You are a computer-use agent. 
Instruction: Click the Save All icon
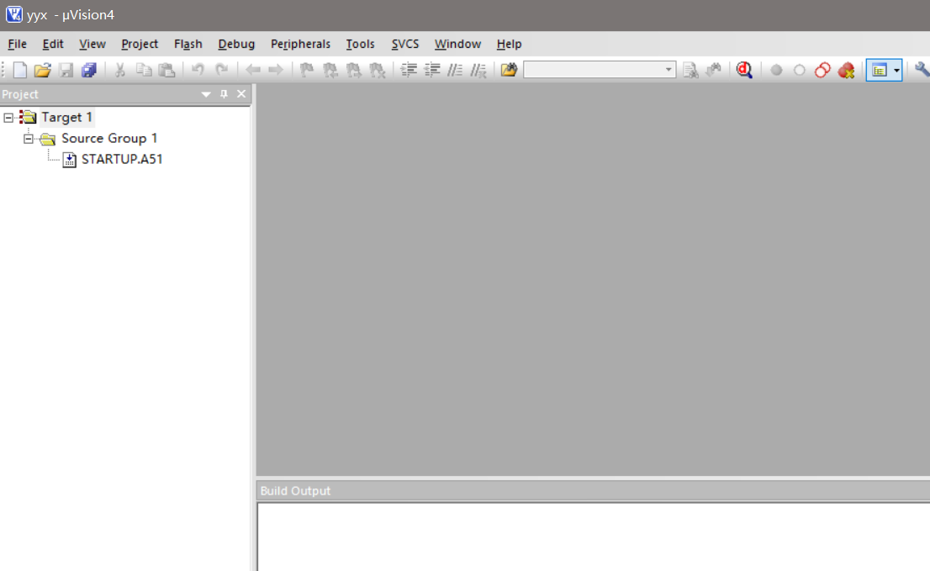click(x=89, y=70)
